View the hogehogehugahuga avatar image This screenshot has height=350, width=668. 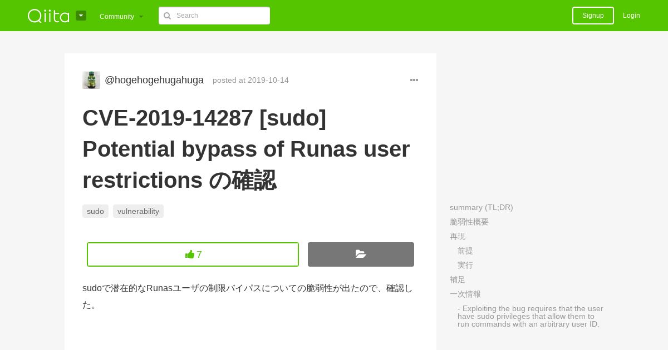[x=91, y=80]
